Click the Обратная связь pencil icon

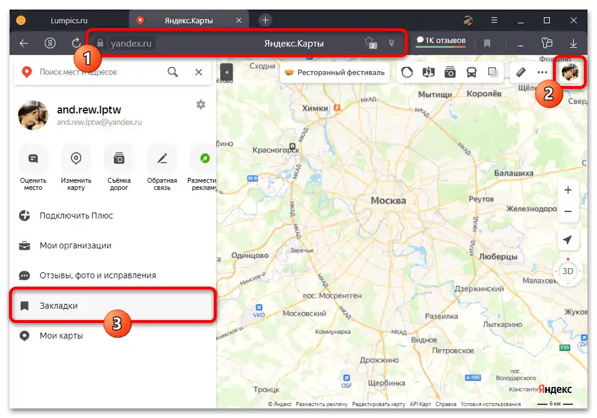coord(162,158)
